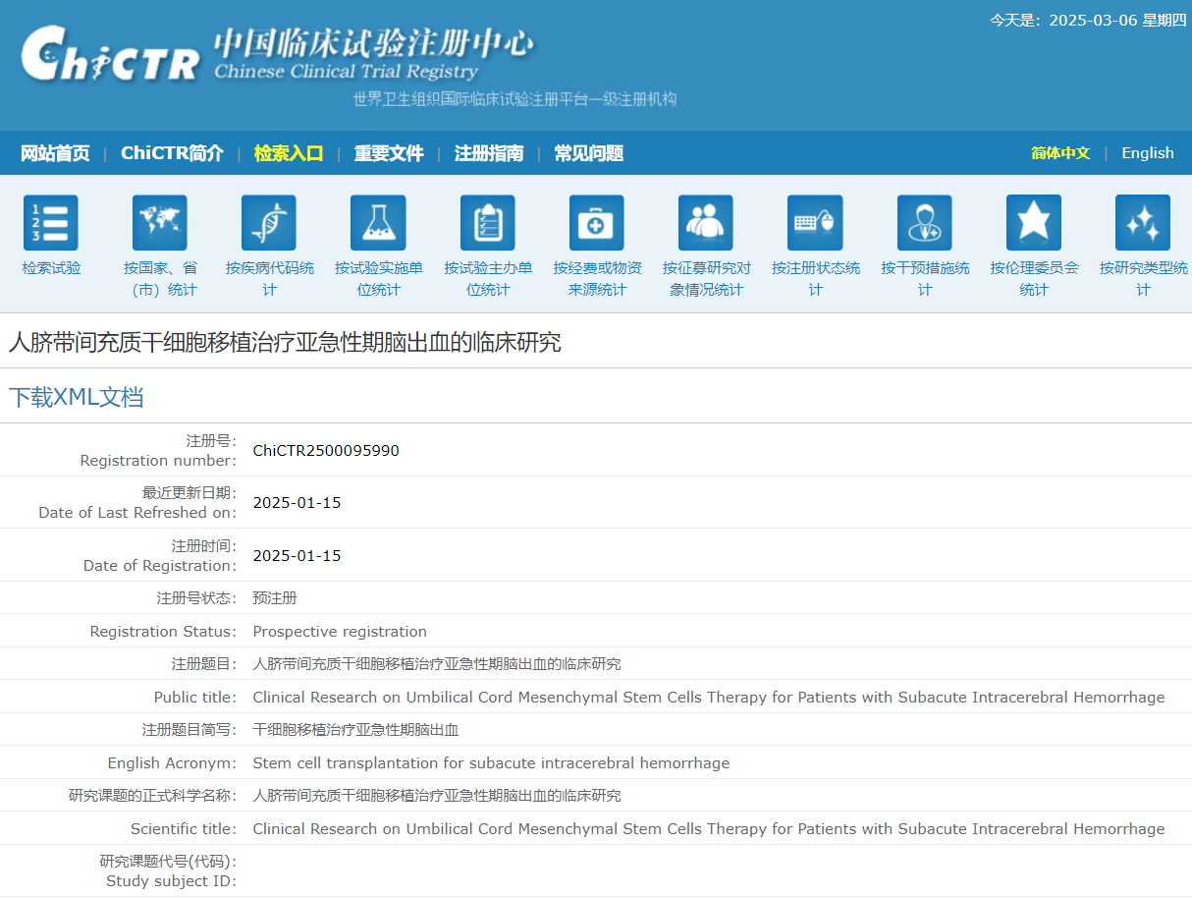Click the doctor intervention statistics icon
Screen dimensions: 1192x898
pyautogui.click(x=925, y=223)
